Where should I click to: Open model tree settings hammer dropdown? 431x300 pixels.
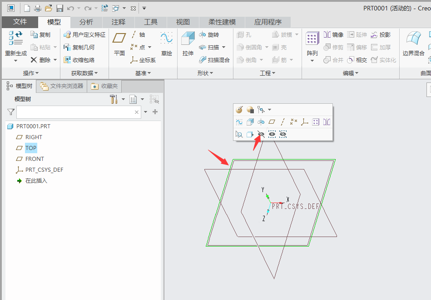(123, 99)
